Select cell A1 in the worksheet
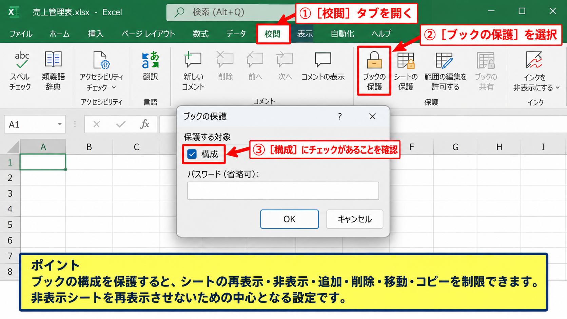This screenshot has height=319, width=567. click(43, 162)
